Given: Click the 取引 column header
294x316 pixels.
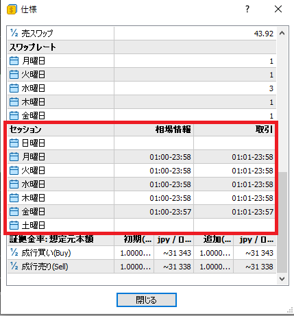Looking at the screenshot, I should click(264, 130).
